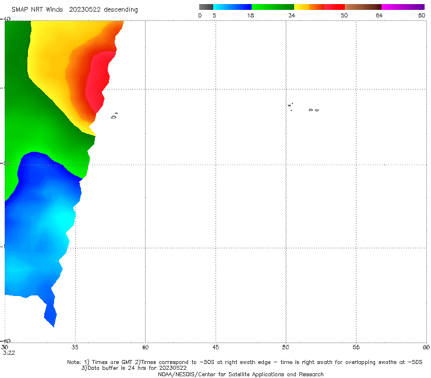Pick the cyan-to-blue segment of the color bar
The image size is (431, 378).
[232, 7]
